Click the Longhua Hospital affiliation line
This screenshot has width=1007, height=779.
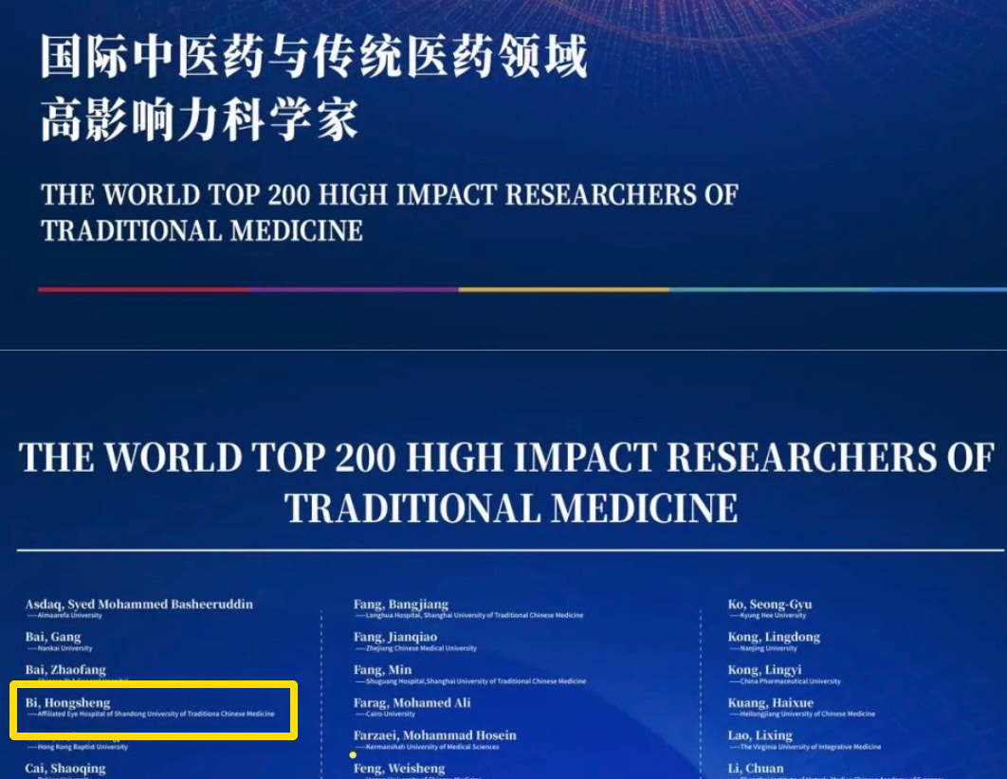click(468, 615)
